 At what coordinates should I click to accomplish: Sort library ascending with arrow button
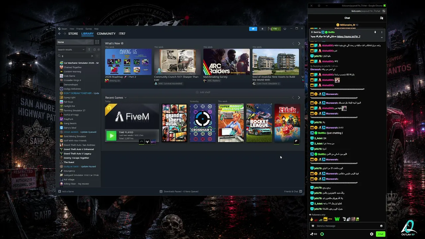pos(89,49)
